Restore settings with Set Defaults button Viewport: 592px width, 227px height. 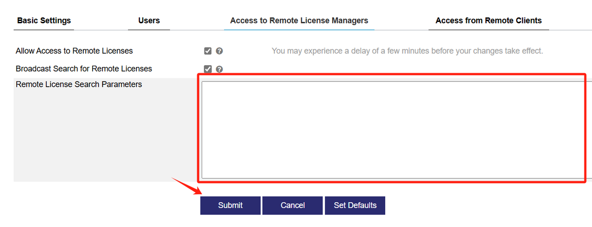pos(355,205)
